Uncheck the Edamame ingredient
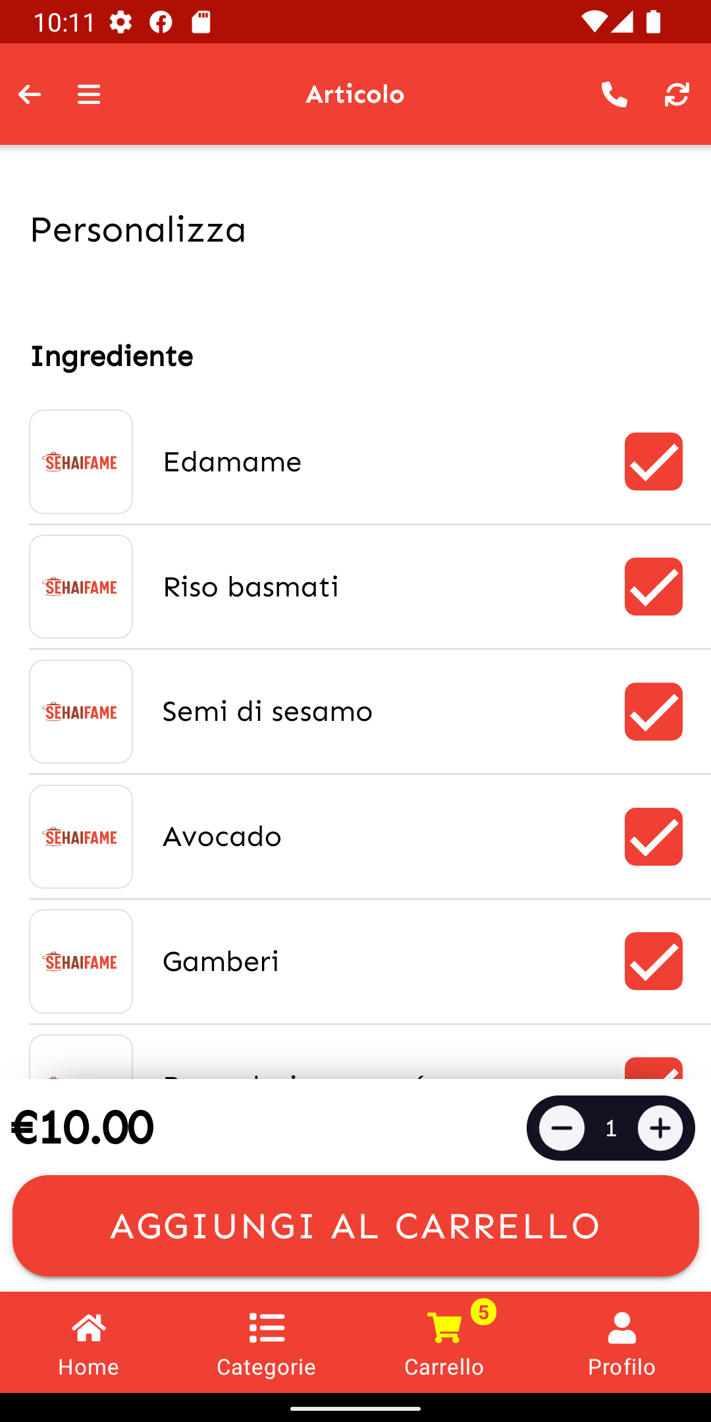The width and height of the screenshot is (711, 1422). (653, 461)
